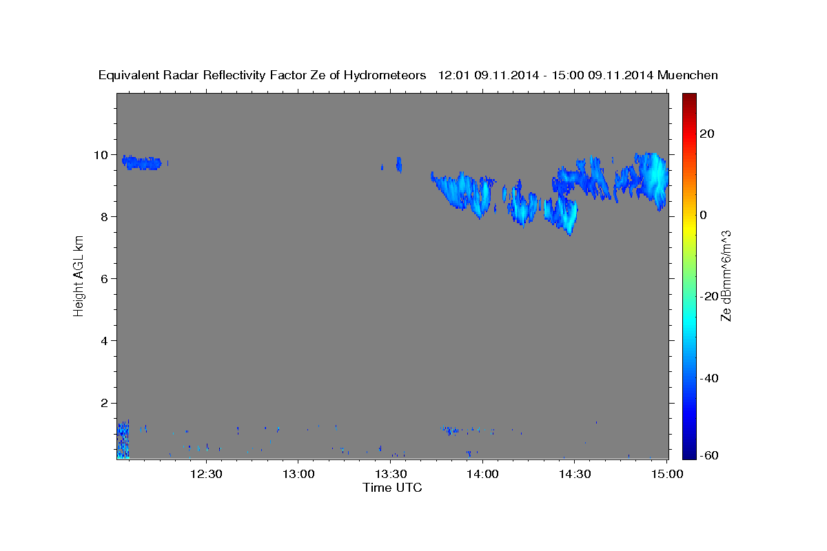The image size is (827, 551).
Task: Click the 'Ze dBmm^6/m^3' colorbar title
Action: pyautogui.click(x=726, y=275)
